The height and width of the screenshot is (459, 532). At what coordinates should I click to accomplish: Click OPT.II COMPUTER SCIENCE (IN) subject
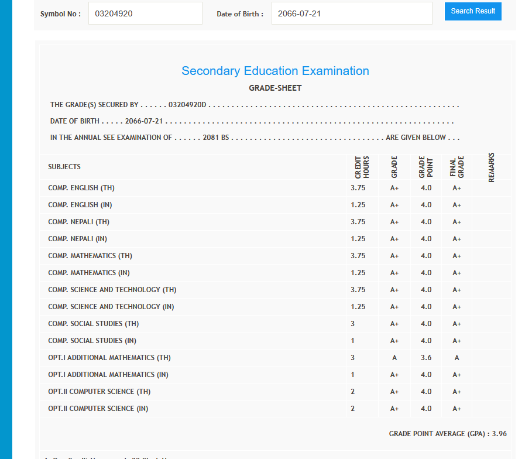(x=98, y=409)
